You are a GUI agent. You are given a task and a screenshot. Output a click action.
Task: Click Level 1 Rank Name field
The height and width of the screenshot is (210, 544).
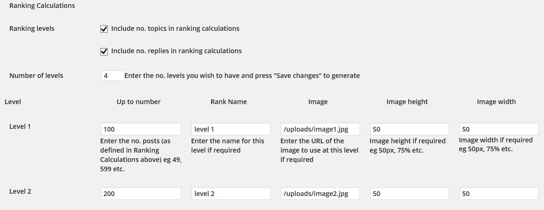pyautogui.click(x=231, y=129)
